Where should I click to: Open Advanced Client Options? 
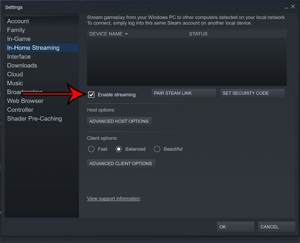(x=121, y=163)
